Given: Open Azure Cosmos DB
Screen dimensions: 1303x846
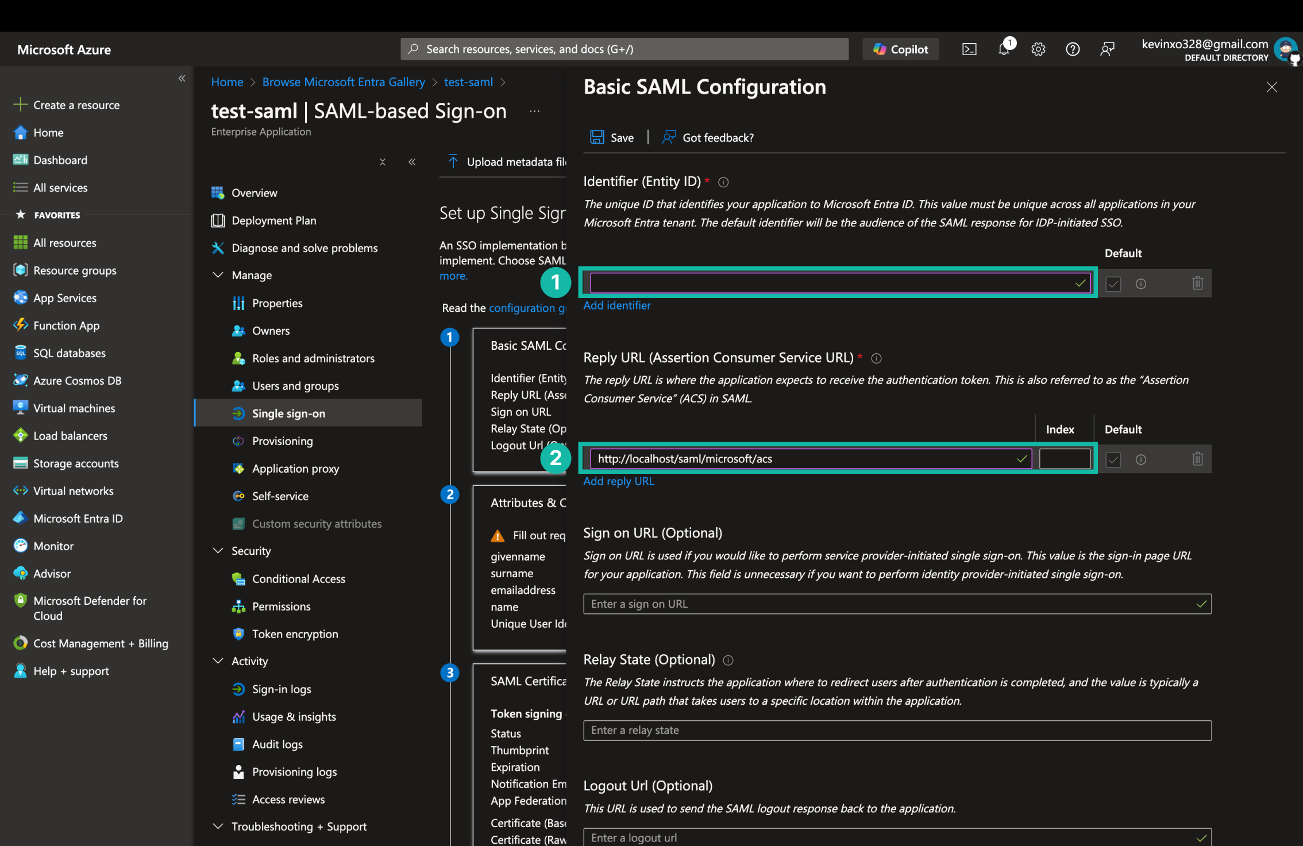Looking at the screenshot, I should coord(77,381).
